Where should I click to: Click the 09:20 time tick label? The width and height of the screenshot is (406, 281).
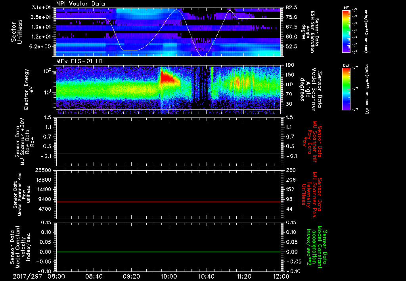tap(131, 276)
